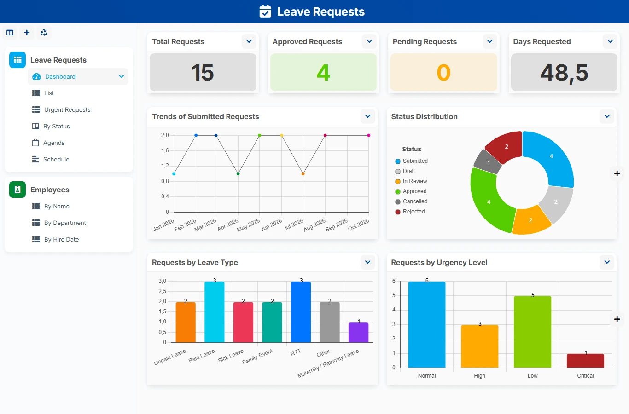
Task: Open the By Status view
Action: tap(78, 126)
